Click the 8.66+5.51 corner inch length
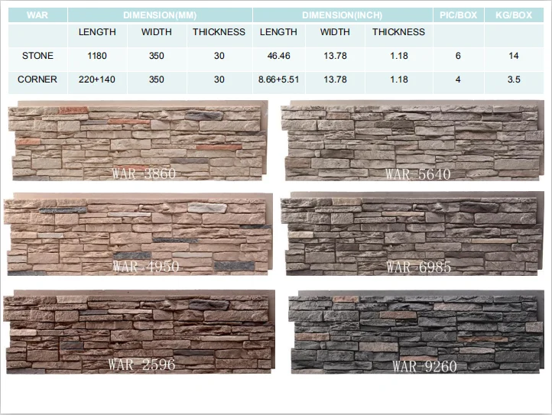The image size is (552, 415). click(278, 79)
